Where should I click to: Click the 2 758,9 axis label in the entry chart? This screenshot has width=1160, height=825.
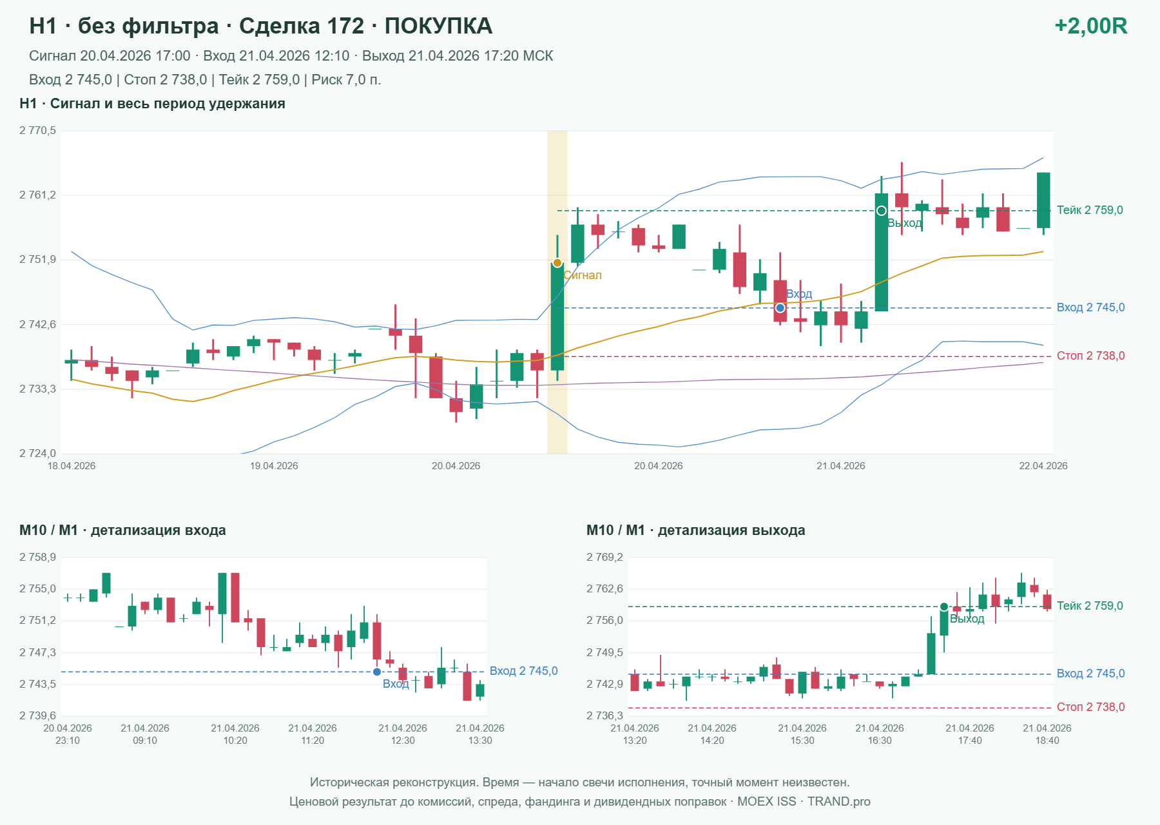37,558
